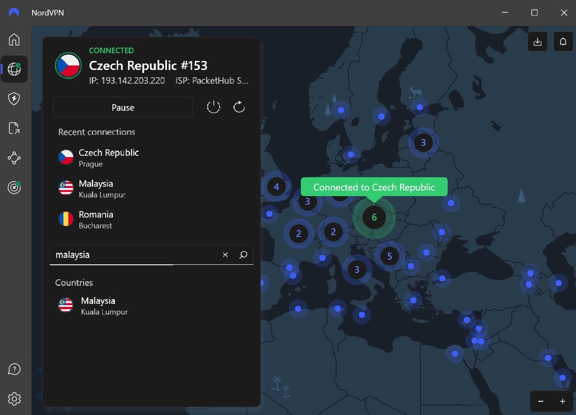Zoom in on the map with plus

click(563, 401)
